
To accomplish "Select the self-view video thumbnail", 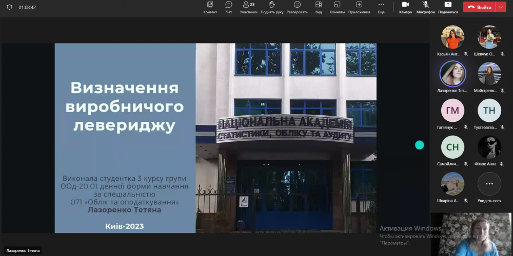I will tap(471, 234).
